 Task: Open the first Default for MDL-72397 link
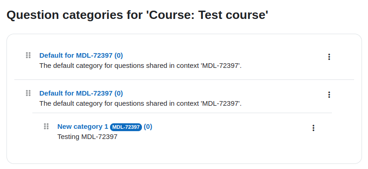point(81,55)
